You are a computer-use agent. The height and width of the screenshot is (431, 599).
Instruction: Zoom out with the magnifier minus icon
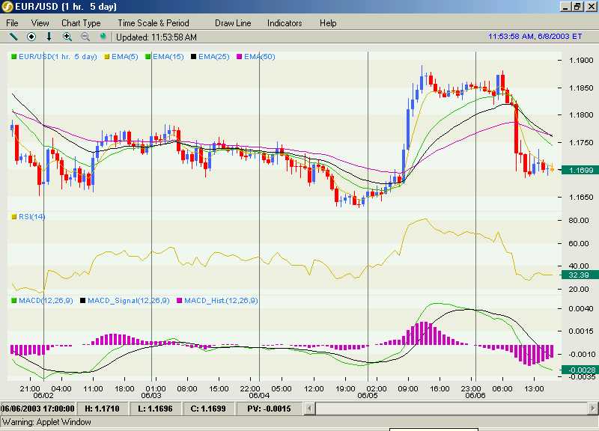pyautogui.click(x=85, y=37)
